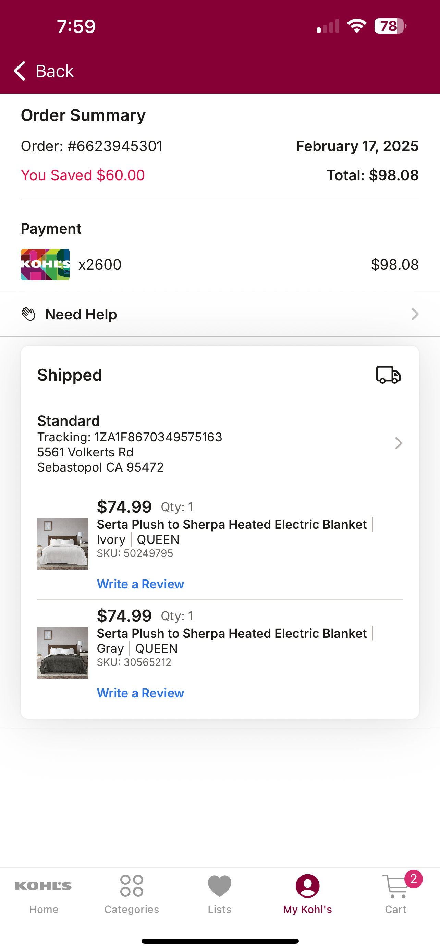Write a Review for Ivory blanket
Viewport: 440px width, 952px height.
(140, 584)
